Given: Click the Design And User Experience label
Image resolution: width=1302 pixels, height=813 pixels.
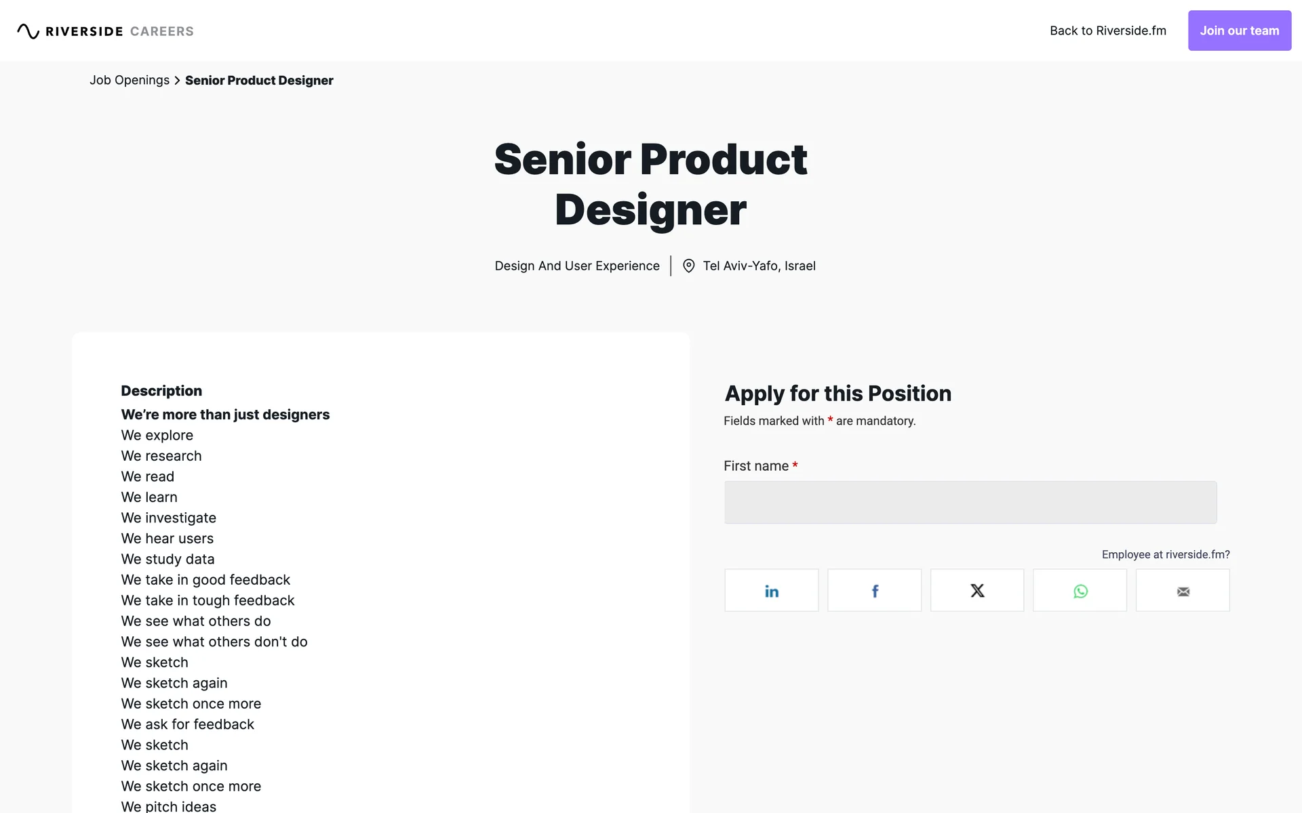Looking at the screenshot, I should point(576,266).
